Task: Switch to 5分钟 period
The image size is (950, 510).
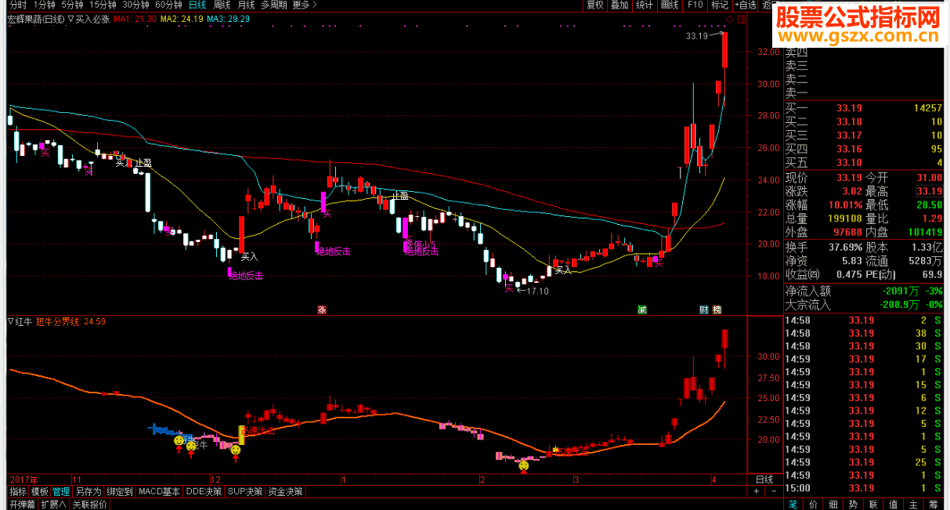Action: [x=72, y=5]
